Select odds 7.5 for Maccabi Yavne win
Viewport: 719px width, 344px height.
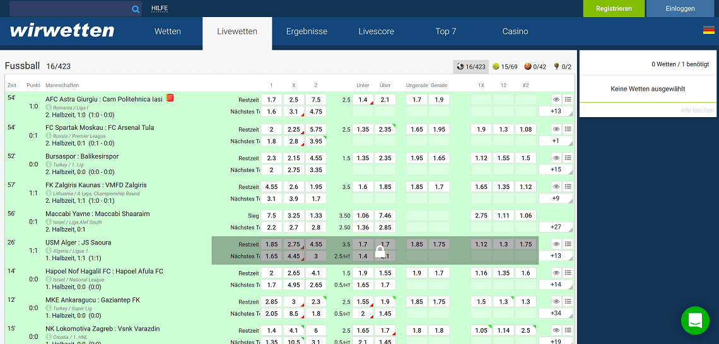(271, 215)
